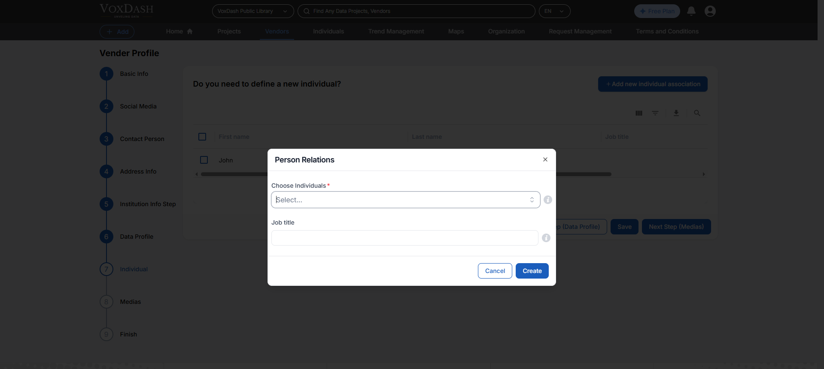Cancel the Person Relations dialog
This screenshot has width=824, height=369.
495,271
